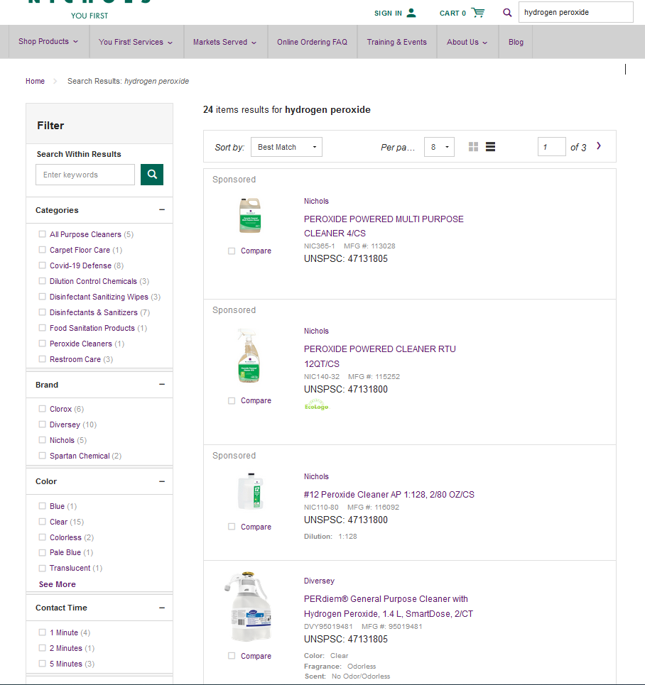Click the Diversey brand name on PERdiem
The width and height of the screenshot is (645, 685).
[x=319, y=581]
